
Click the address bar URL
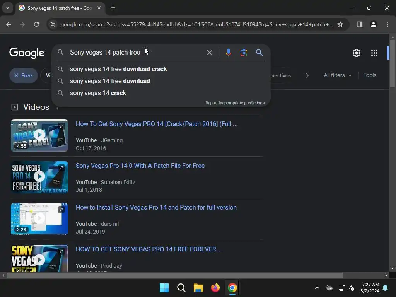coord(196,24)
